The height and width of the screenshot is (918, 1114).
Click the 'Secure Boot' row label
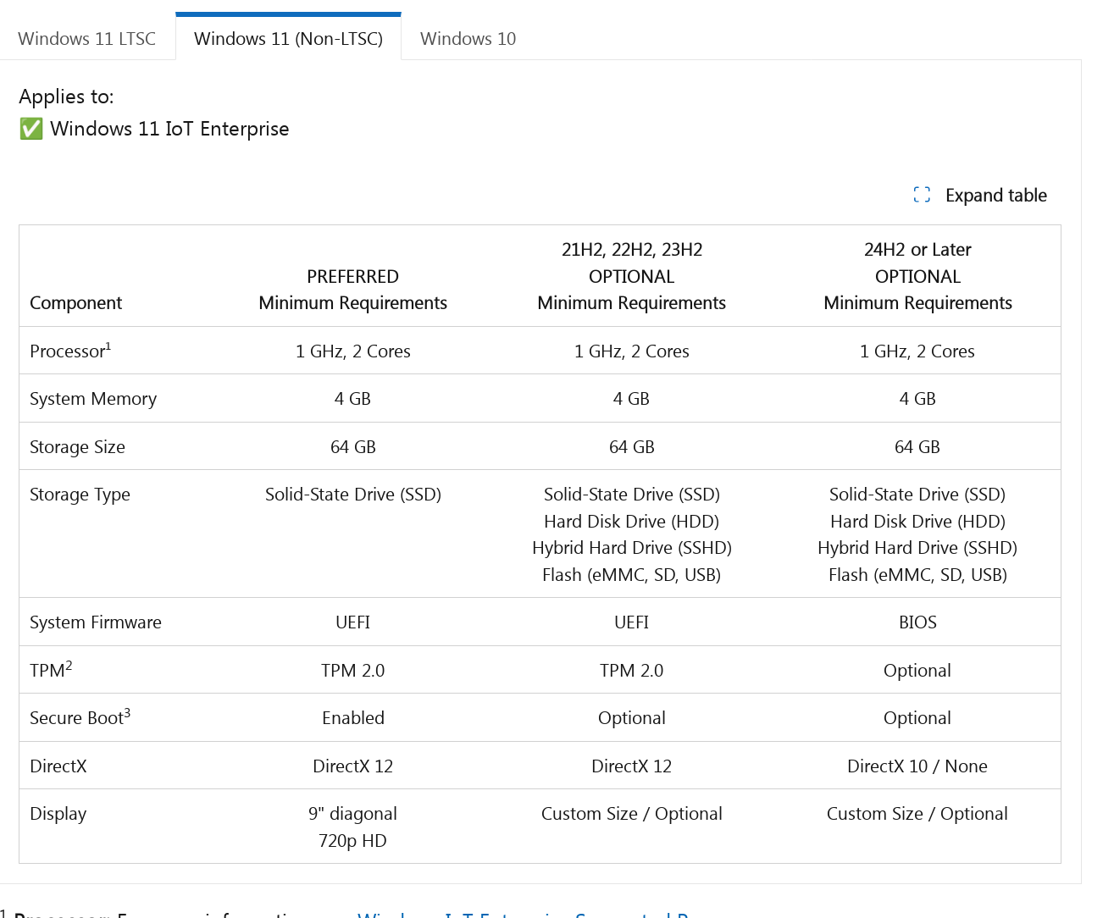[x=76, y=718]
